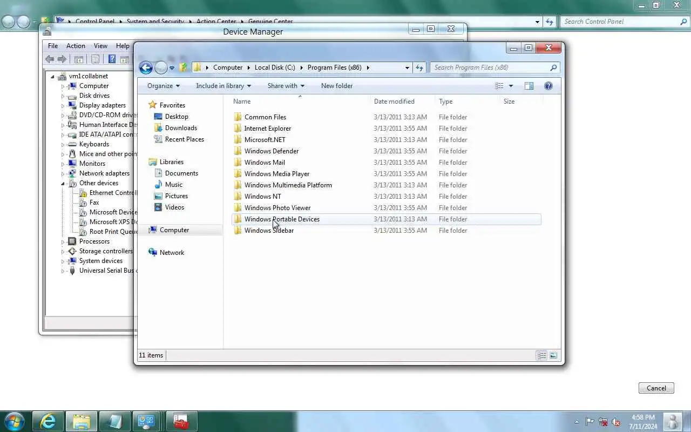The height and width of the screenshot is (432, 691).
Task: Open Explorer help icon
Action: tap(548, 86)
